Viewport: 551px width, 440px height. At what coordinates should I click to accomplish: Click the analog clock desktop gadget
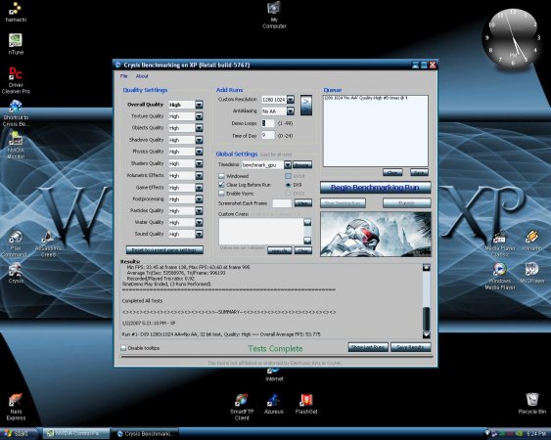(513, 39)
